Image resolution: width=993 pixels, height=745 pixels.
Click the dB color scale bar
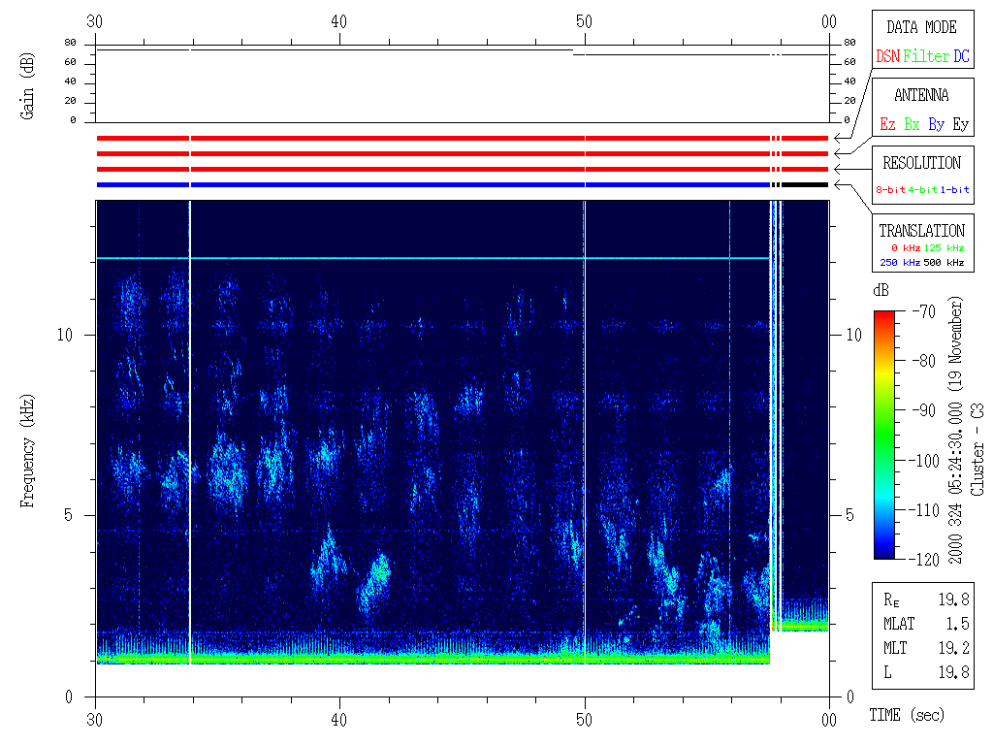[884, 435]
